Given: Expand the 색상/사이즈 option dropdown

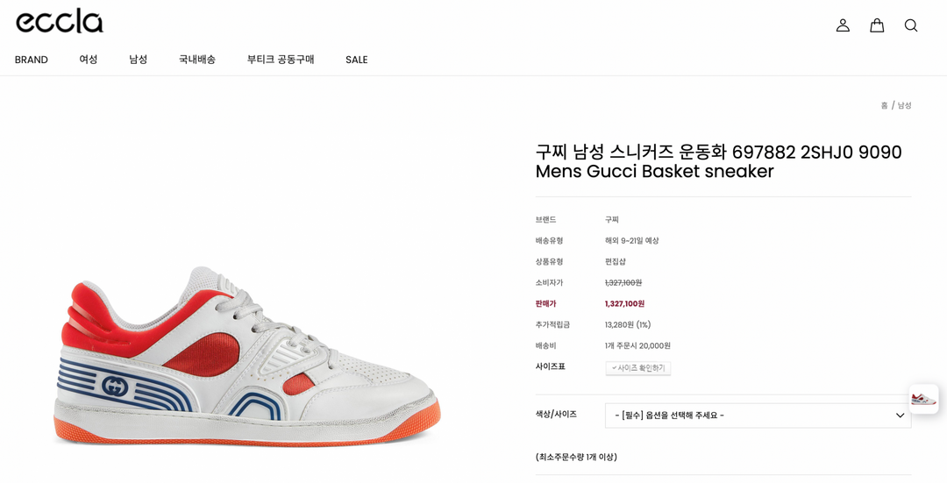Looking at the screenshot, I should (758, 416).
